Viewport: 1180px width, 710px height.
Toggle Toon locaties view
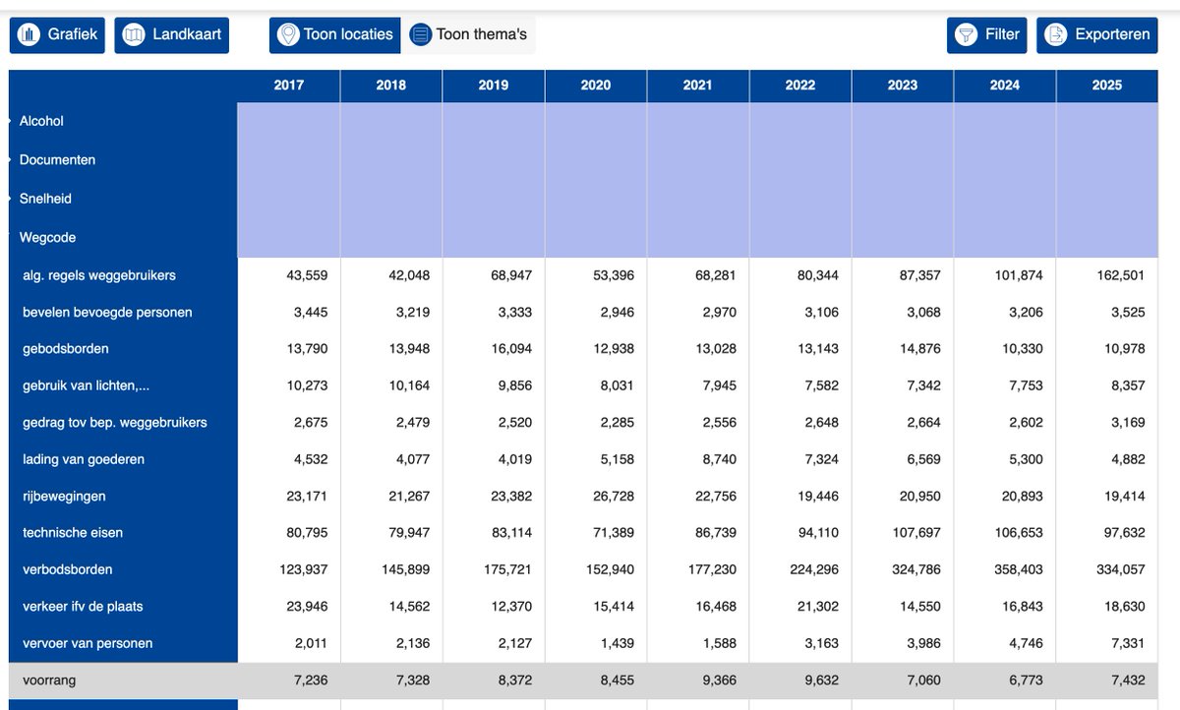(x=335, y=35)
